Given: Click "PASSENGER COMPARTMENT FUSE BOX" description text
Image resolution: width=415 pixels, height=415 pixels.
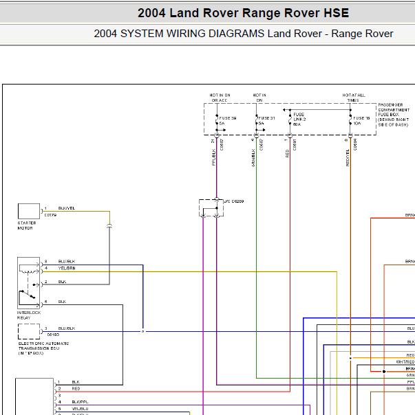Looking at the screenshot, I should click(x=394, y=115).
